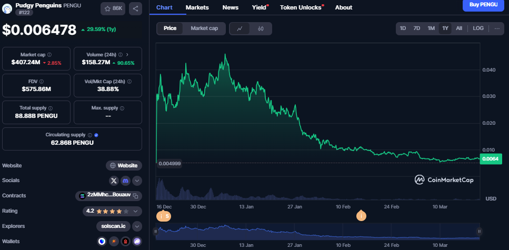
Task: Open the red wallet icon on black
Action: (126, 241)
